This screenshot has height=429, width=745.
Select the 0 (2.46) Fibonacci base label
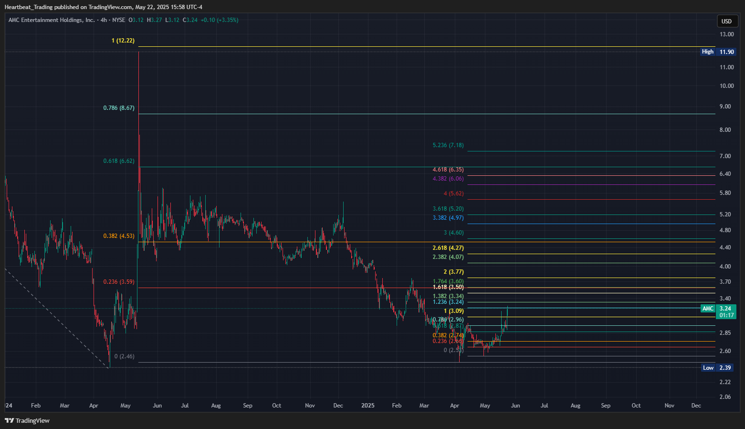point(125,356)
